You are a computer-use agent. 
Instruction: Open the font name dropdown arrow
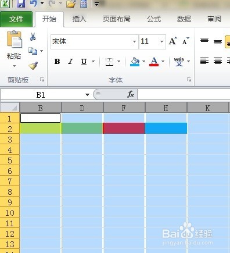134,41
